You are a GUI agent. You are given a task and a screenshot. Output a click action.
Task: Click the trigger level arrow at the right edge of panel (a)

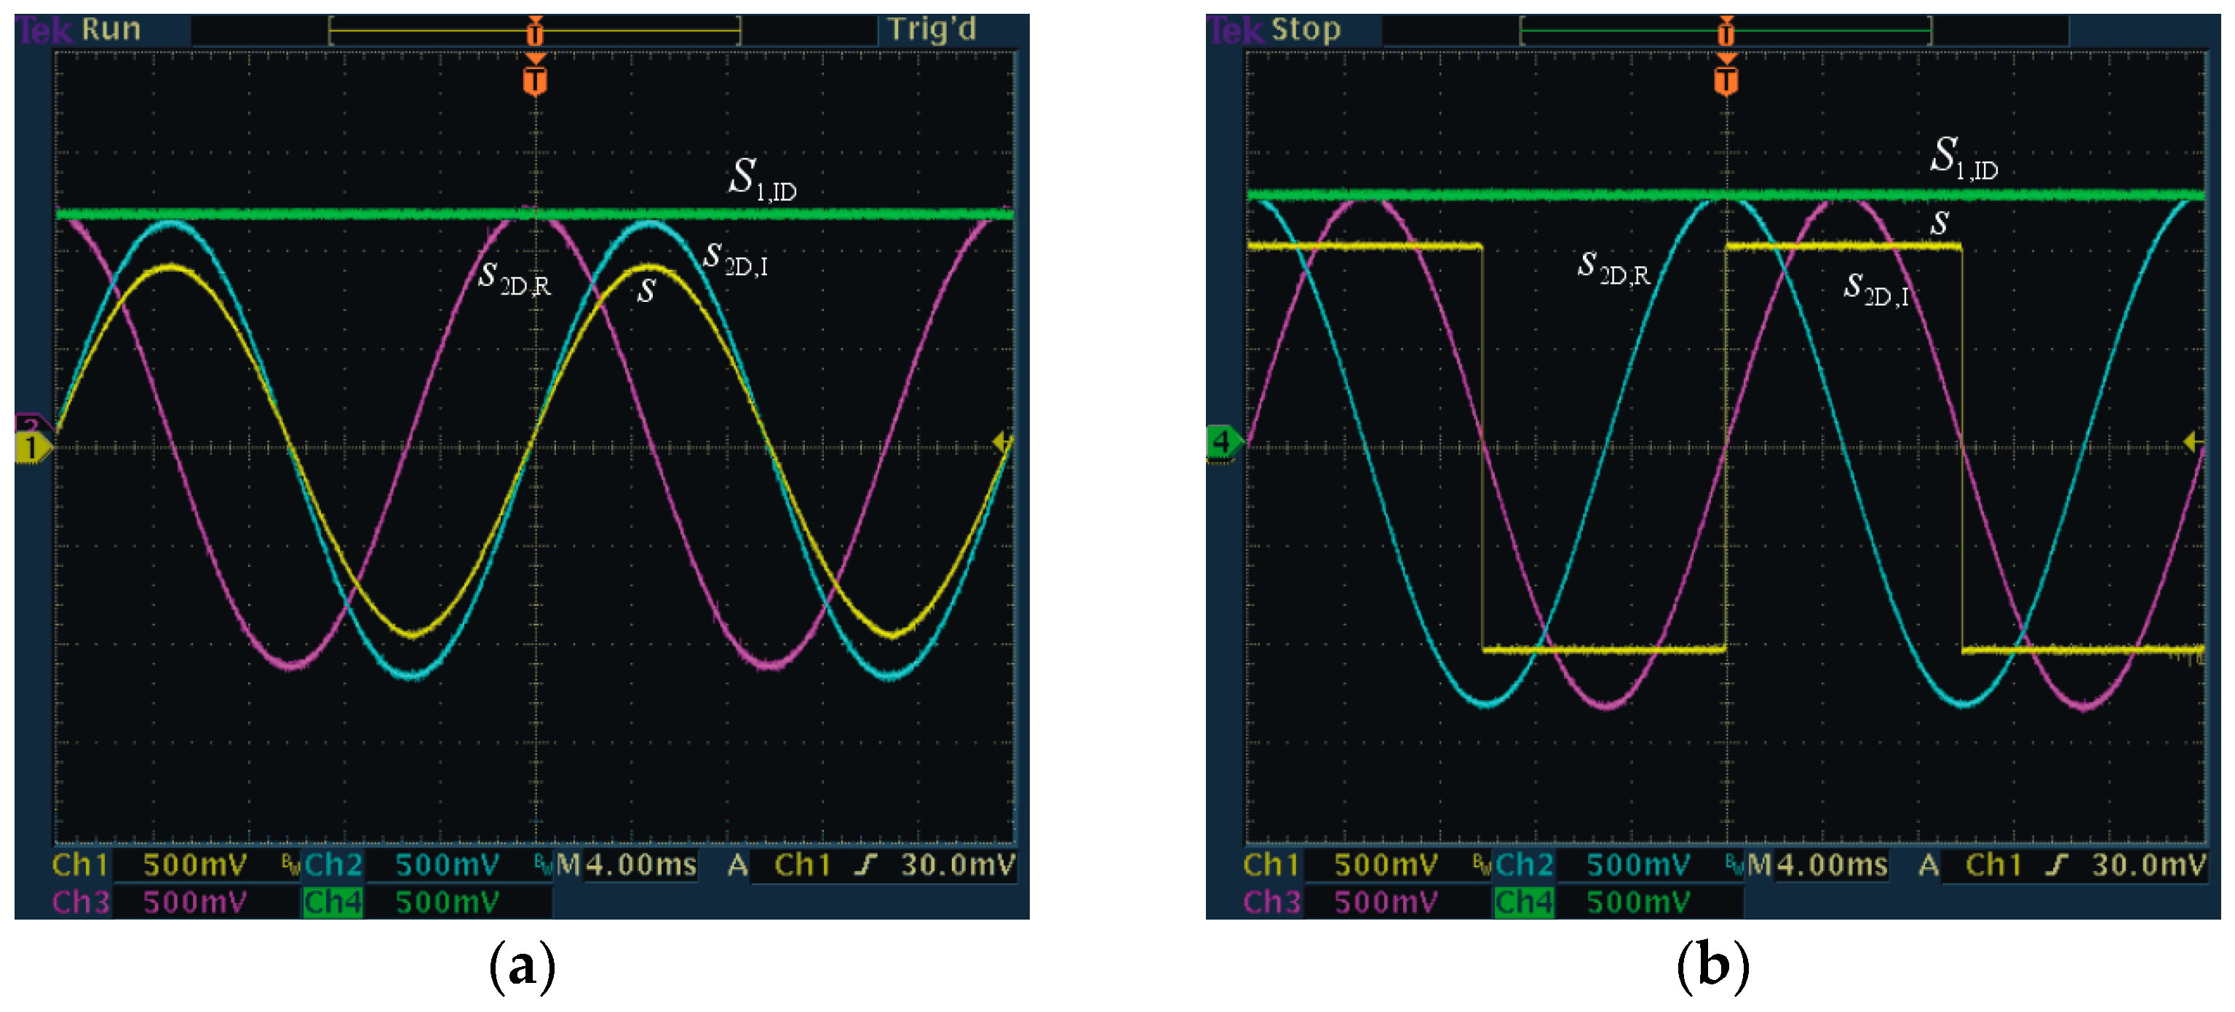pyautogui.click(x=1002, y=443)
